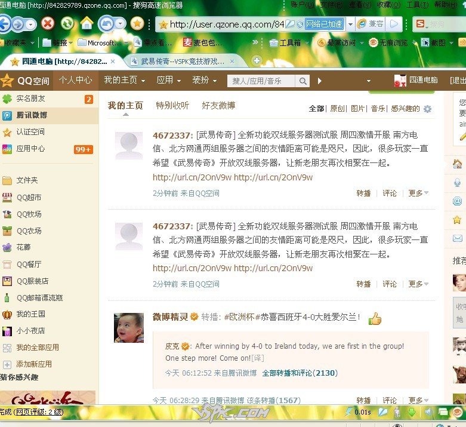466x427 pixels.
Task: Open the 个人中心 menu item
Action: point(76,80)
